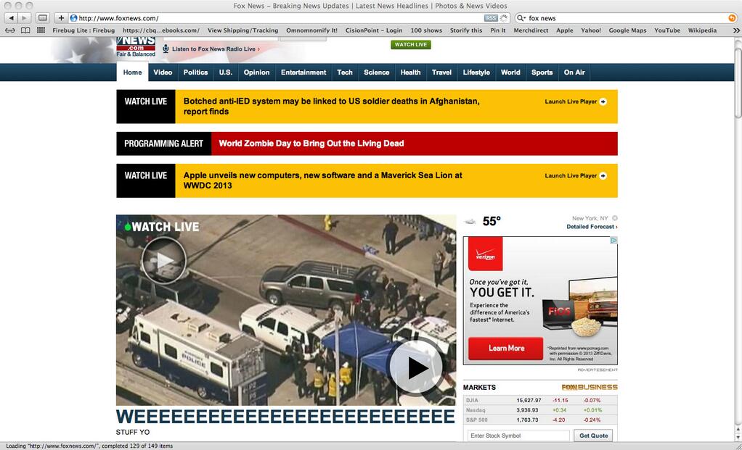
Task: Open Firebug Lite bookmark
Action: [x=83, y=30]
